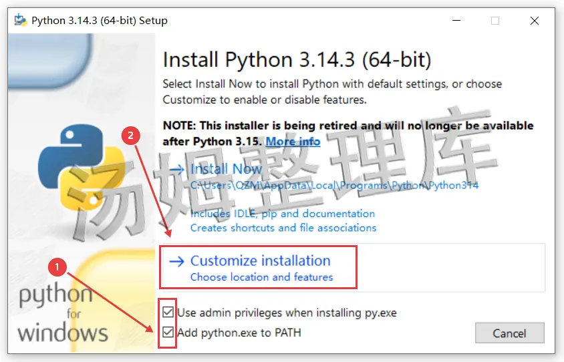Click the 'Install Python 3.14.3 (64-bit)' heading
This screenshot has height=362, width=564.
tap(297, 59)
